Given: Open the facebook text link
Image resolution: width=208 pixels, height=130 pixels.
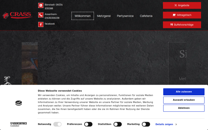Looking at the screenshot, I should click(50, 24).
